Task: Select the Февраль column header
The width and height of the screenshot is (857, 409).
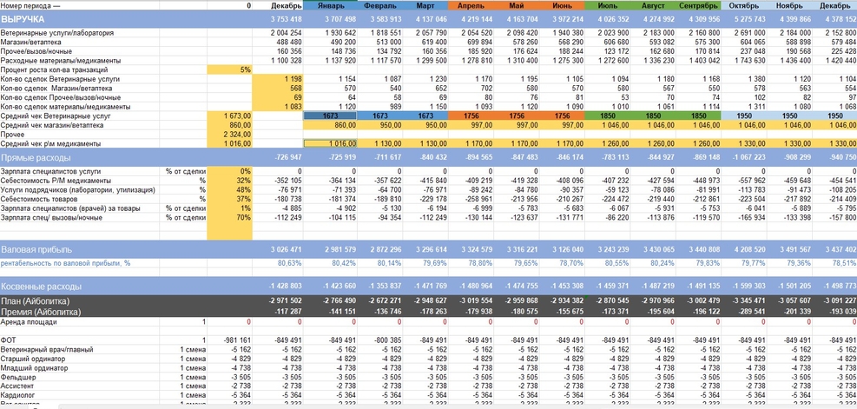Action: coord(379,5)
